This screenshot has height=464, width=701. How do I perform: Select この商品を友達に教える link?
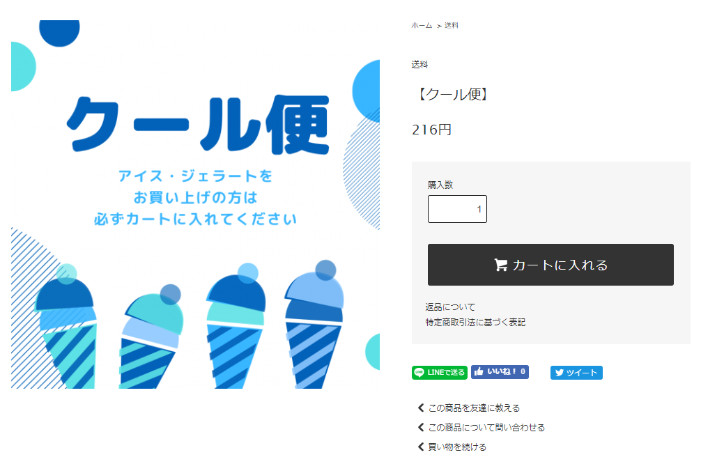[x=474, y=408]
